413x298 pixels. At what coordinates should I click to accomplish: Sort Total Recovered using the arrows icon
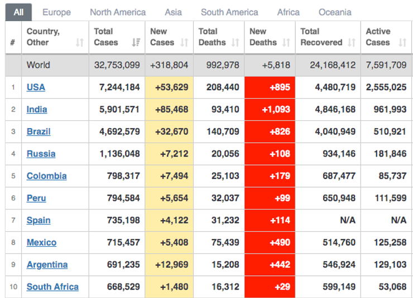(351, 43)
